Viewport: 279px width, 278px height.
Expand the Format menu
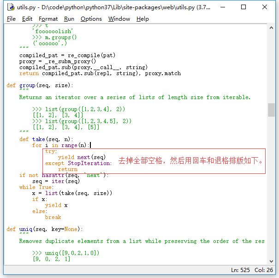(48, 19)
